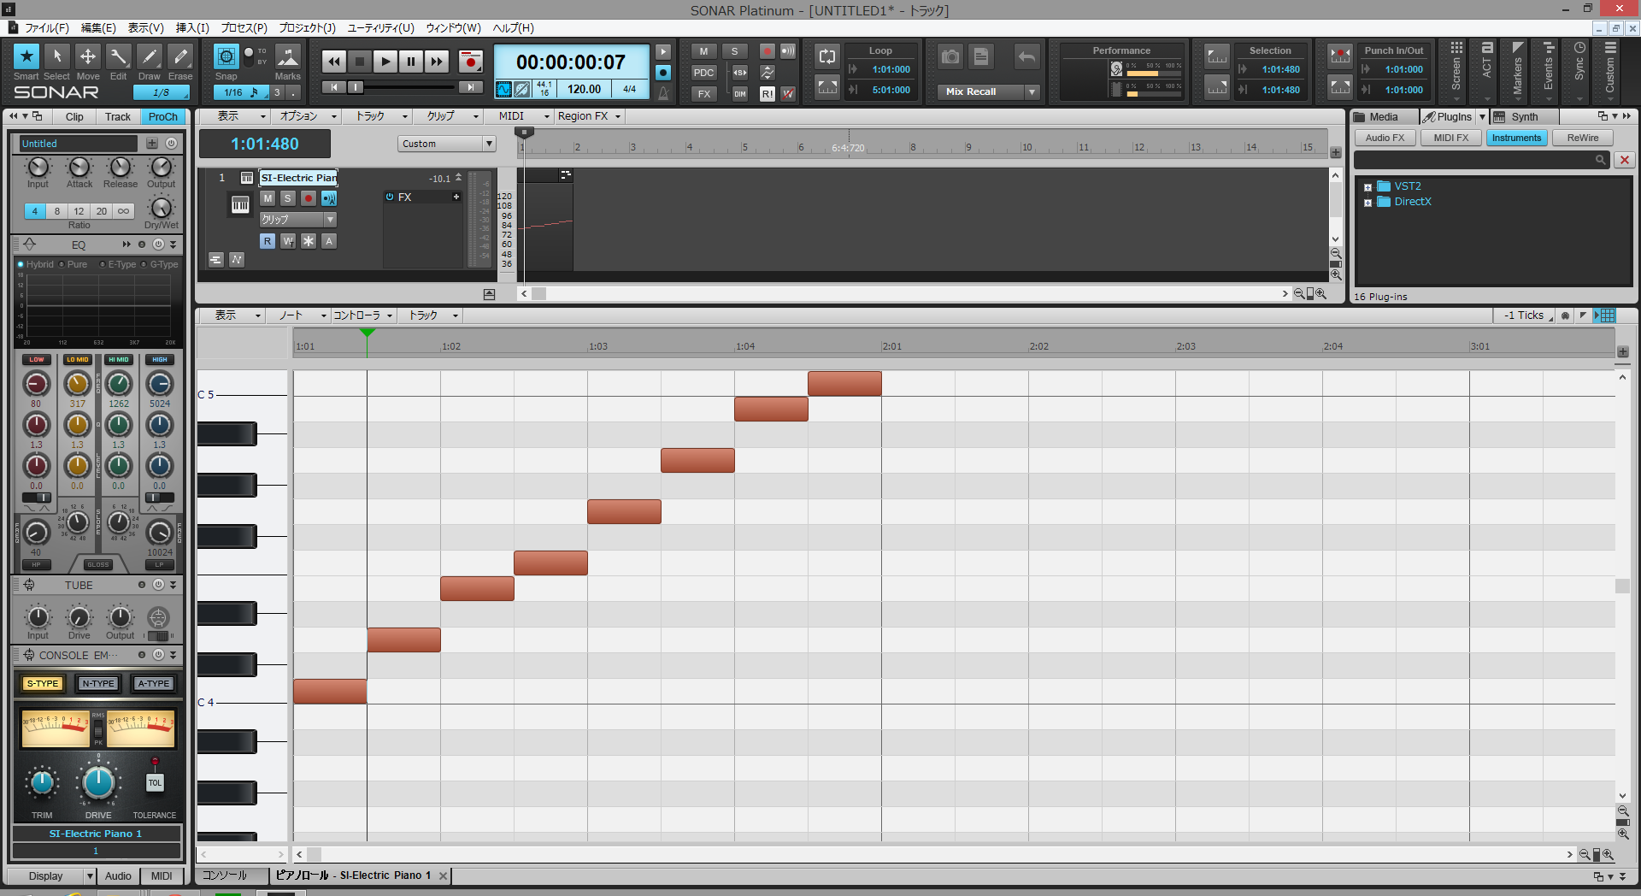Screen dimensions: 1641x896
Task: Open track view MIDI dropdown menu
Action: [524, 116]
